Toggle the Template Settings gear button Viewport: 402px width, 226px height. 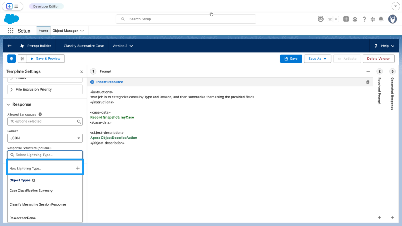pos(12,59)
